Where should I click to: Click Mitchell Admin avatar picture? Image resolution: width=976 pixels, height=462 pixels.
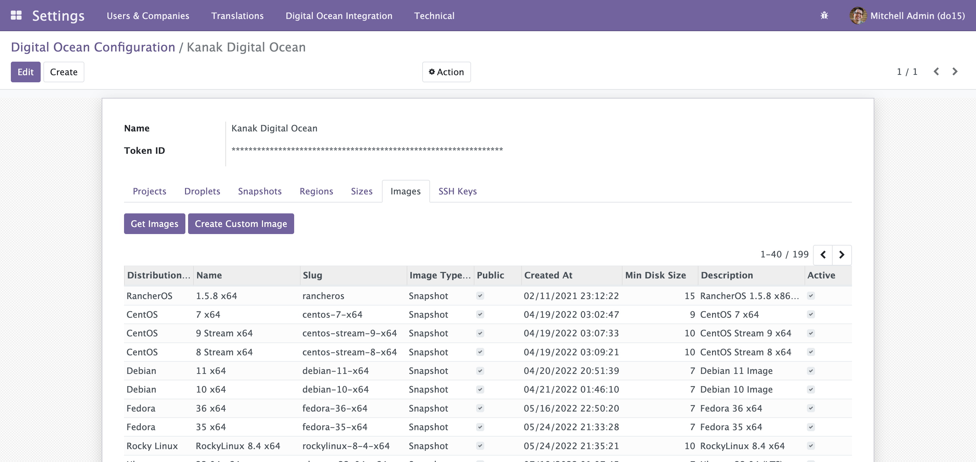coord(858,16)
